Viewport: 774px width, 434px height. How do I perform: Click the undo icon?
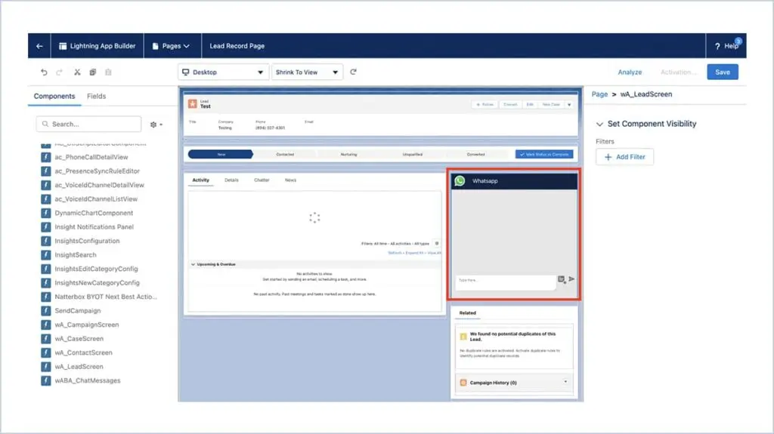click(44, 72)
